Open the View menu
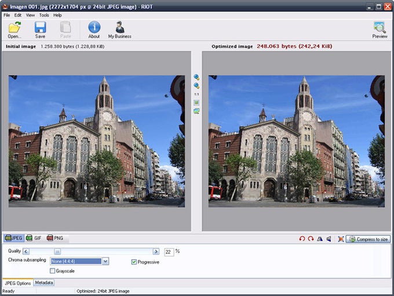This screenshot has height=296, width=394. click(x=30, y=15)
